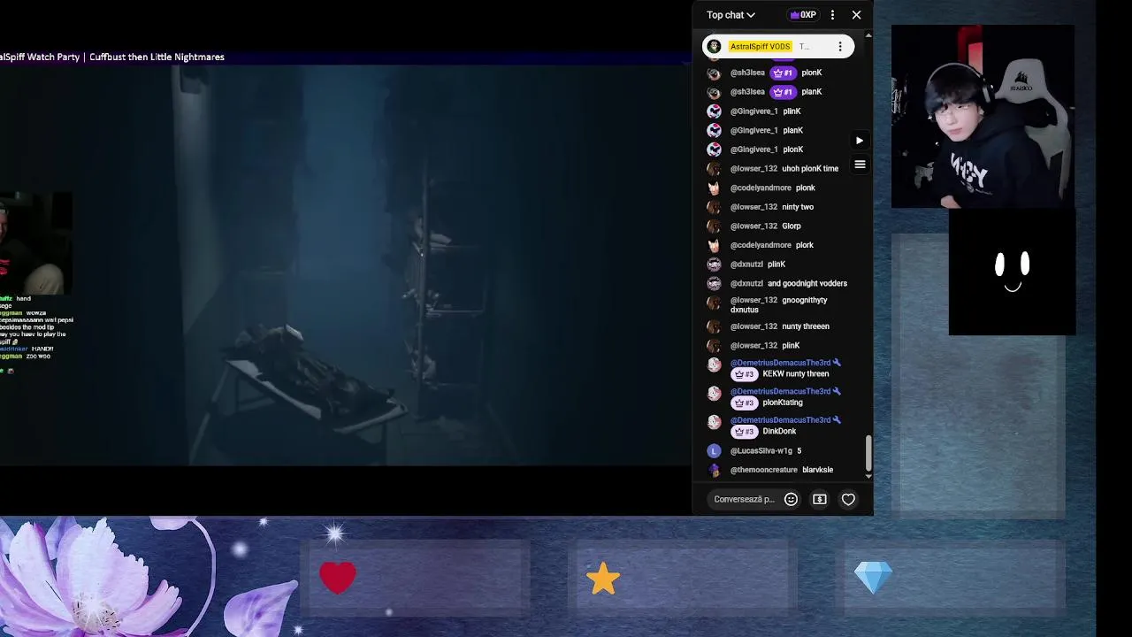Click @lowser_132 avatar on uhoh plonK time
The height and width of the screenshot is (637, 1132).
714,169
